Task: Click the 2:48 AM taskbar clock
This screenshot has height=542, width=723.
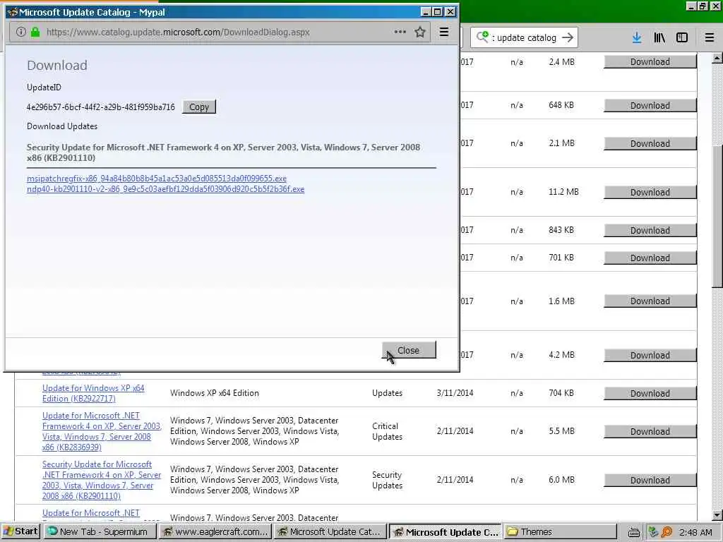Action: tap(695, 532)
